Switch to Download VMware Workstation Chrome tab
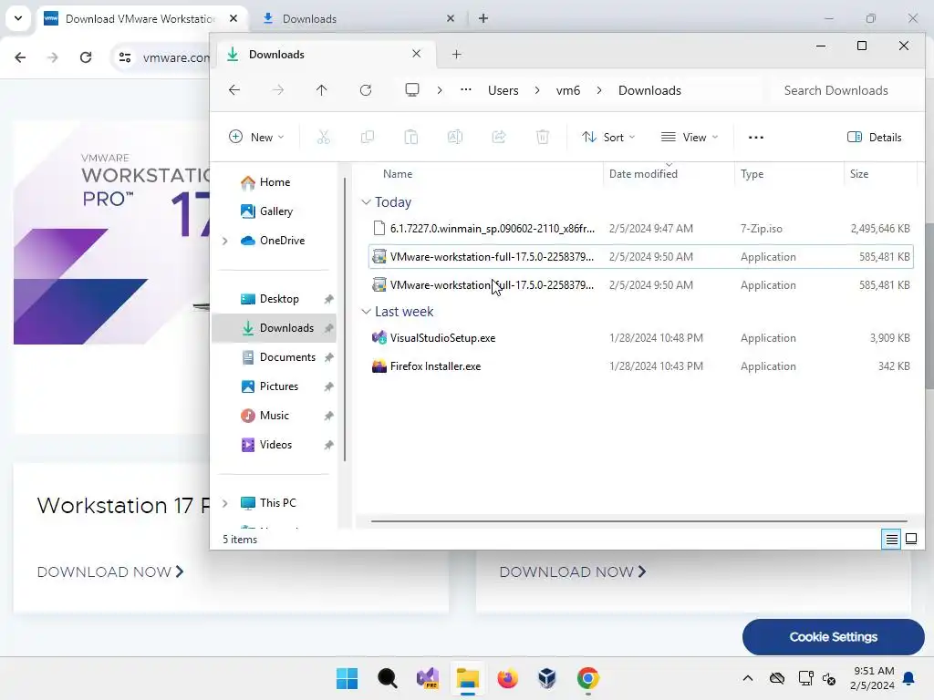934x700 pixels. pos(140,18)
